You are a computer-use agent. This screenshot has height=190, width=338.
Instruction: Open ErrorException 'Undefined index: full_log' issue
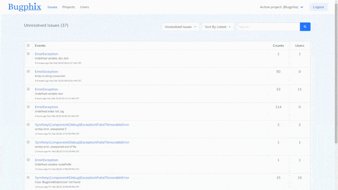coord(46,107)
